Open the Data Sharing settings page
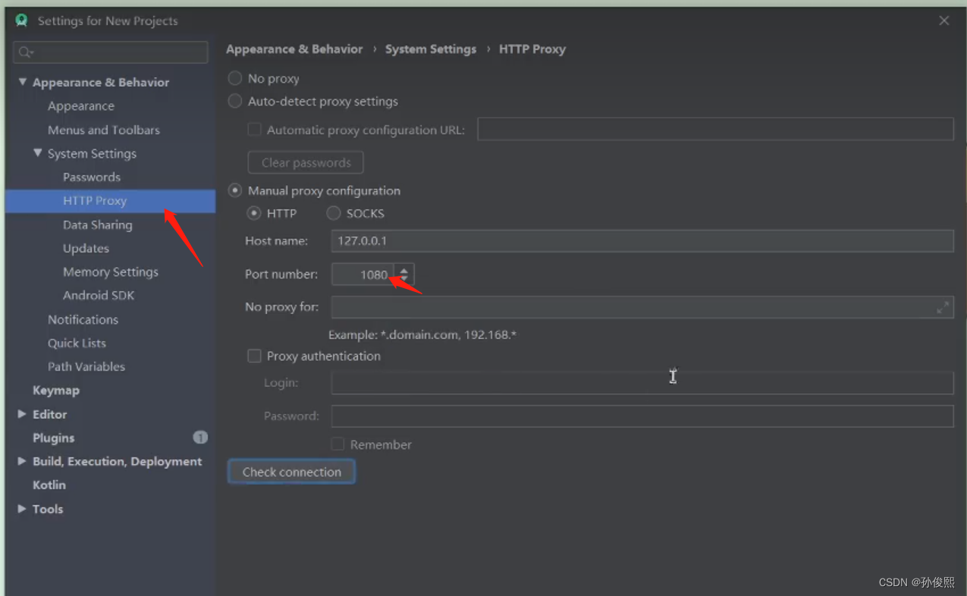Screen dimensions: 967x596 tap(98, 224)
